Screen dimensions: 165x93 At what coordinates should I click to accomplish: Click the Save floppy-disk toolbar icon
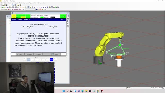6,5
